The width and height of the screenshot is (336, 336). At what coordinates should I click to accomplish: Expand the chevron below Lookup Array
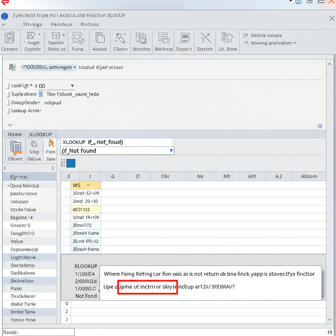coord(10,125)
